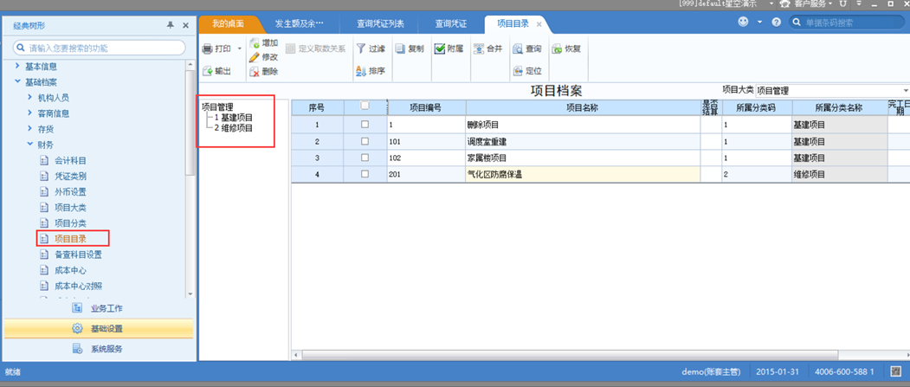Toggle the select-all header checkbox
The image size is (910, 387).
point(365,106)
